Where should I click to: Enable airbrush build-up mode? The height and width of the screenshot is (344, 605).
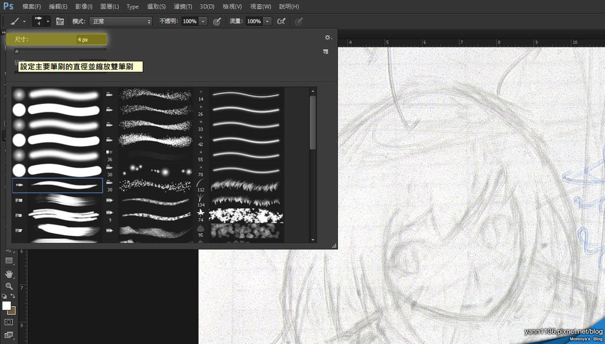point(281,21)
